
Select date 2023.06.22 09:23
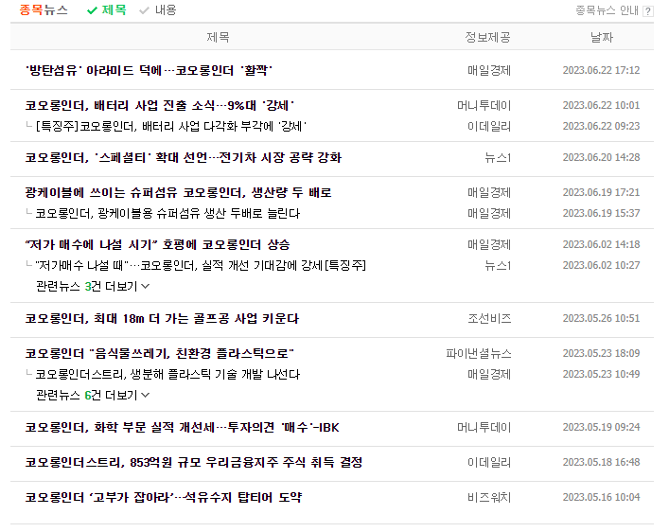pyautogui.click(x=601, y=126)
